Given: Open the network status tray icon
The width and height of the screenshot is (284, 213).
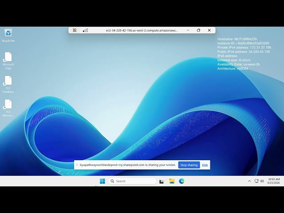Looking at the screenshot, I should pos(256,181).
